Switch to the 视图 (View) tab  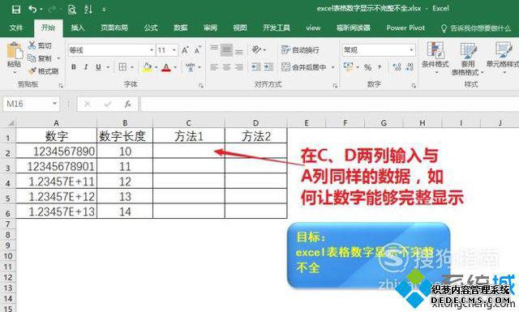pyautogui.click(x=240, y=28)
